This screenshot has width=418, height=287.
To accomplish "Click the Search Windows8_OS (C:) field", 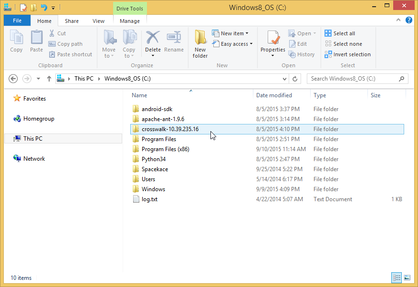I will [352, 79].
